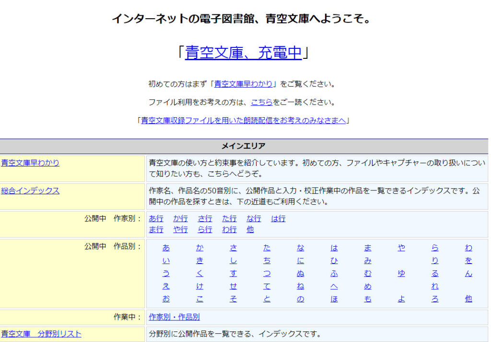491x342 pixels.
Task: Click な in the 作品別 grid
Action: [301, 248]
